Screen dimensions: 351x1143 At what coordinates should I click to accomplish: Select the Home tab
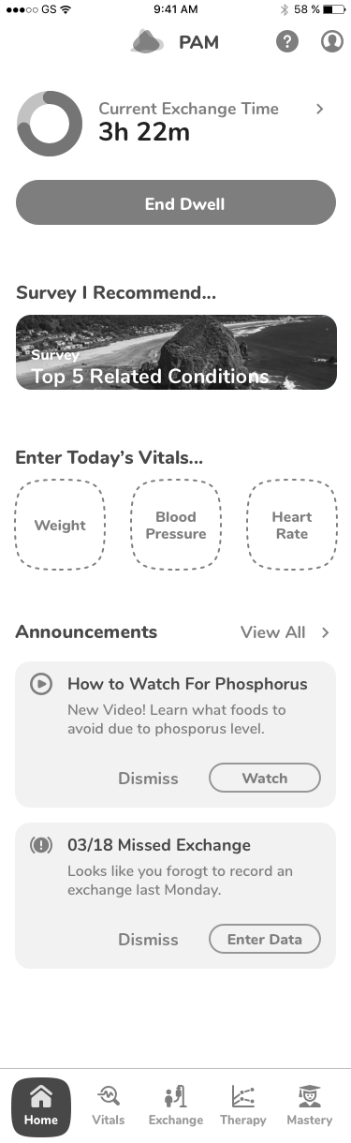pyautogui.click(x=40, y=1107)
